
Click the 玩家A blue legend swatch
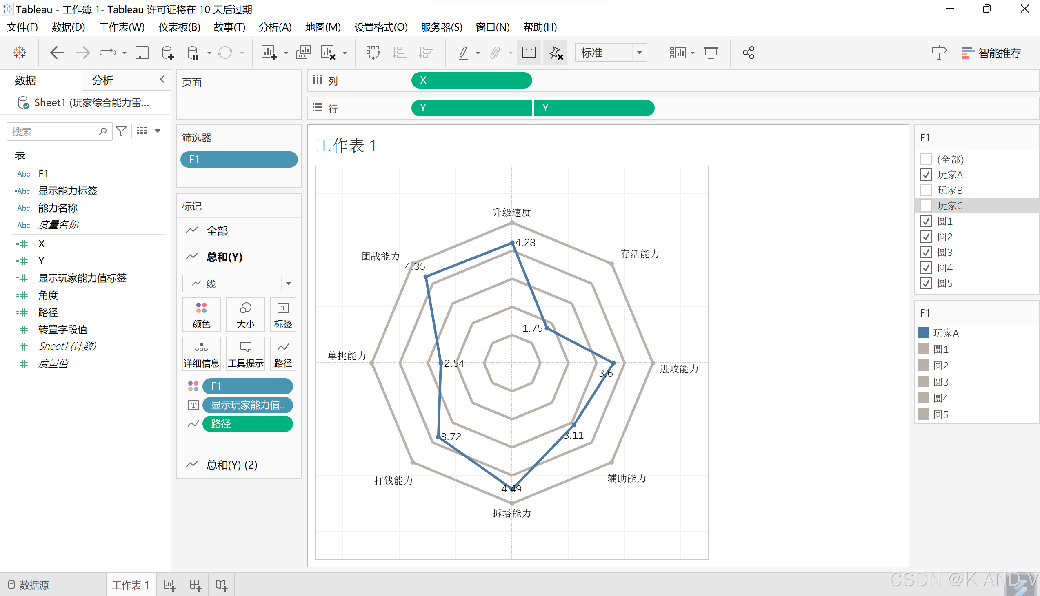(923, 333)
